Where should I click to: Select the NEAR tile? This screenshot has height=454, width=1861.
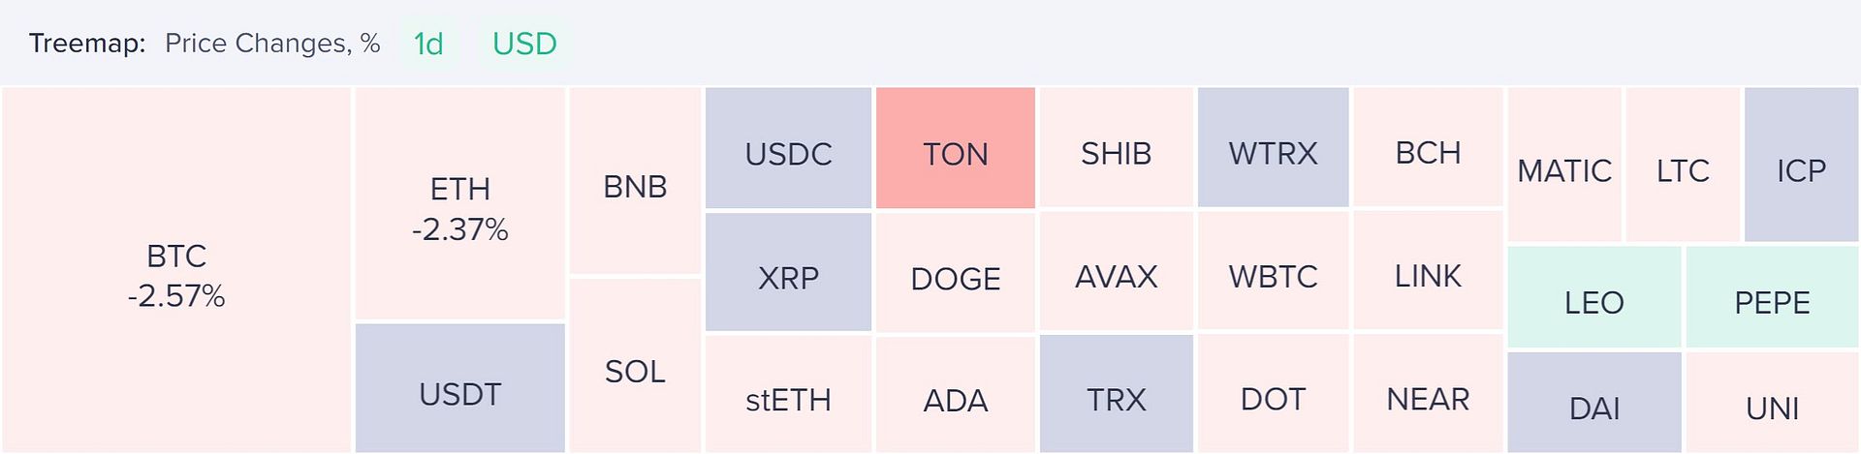[x=1428, y=393]
